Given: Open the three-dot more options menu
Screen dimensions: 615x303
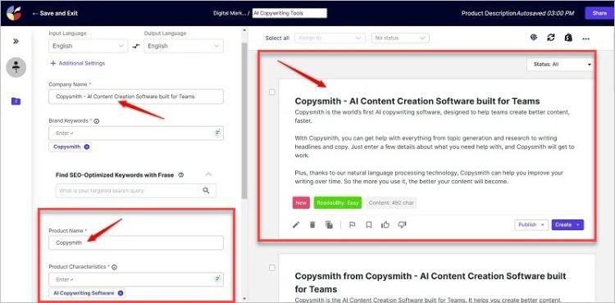Looking at the screenshot, I should coord(586,38).
